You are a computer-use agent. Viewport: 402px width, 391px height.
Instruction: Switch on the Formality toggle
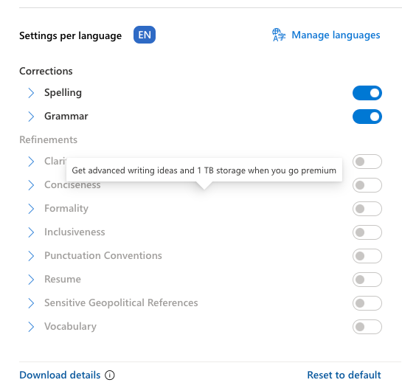[x=367, y=209]
